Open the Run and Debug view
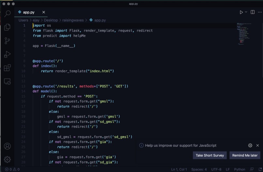Viewport: 263px width, 172px height. [7, 54]
